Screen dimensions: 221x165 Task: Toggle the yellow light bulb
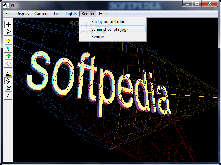8,41
